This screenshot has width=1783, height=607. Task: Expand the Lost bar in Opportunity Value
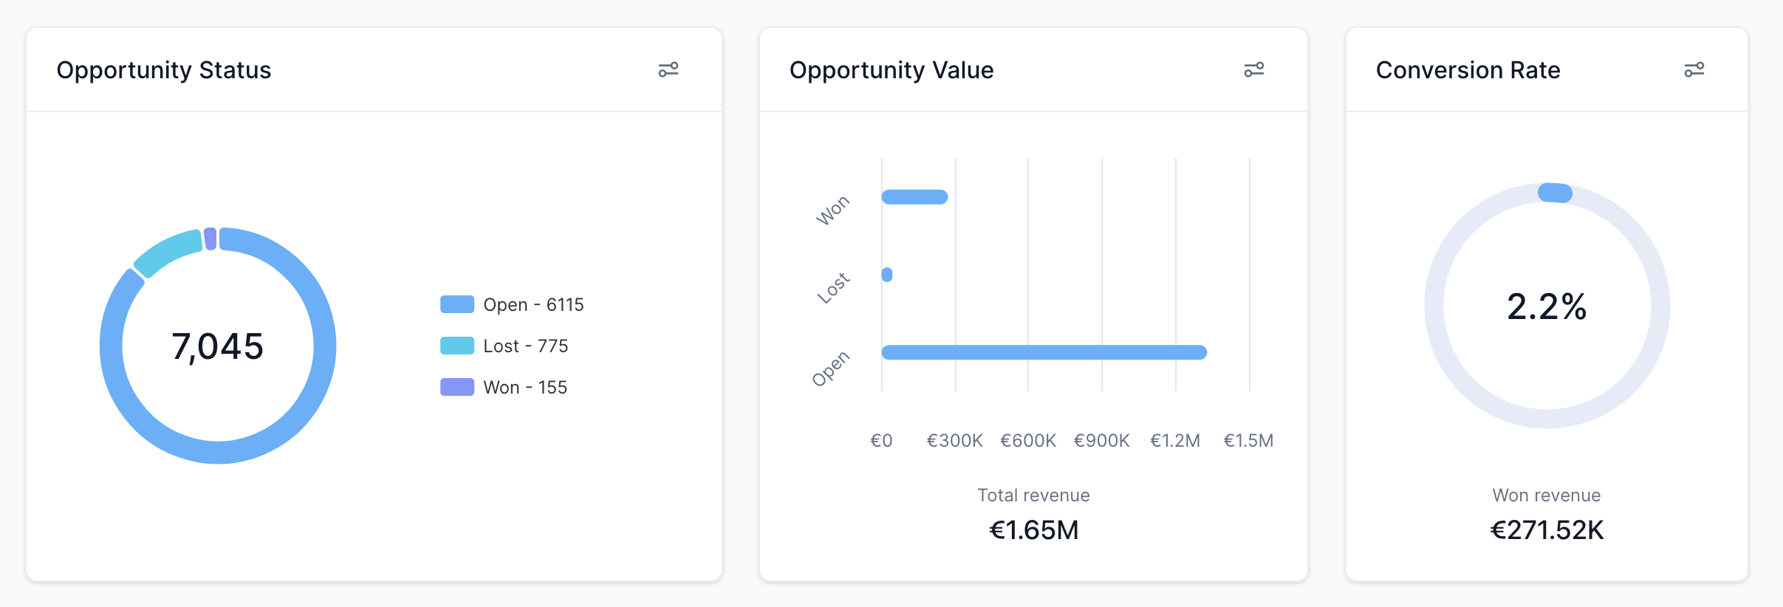point(886,273)
